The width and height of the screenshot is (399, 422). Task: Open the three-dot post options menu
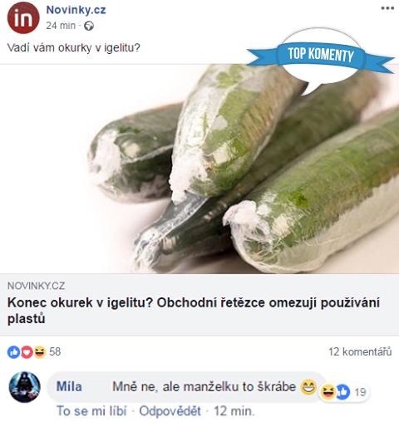(x=387, y=8)
